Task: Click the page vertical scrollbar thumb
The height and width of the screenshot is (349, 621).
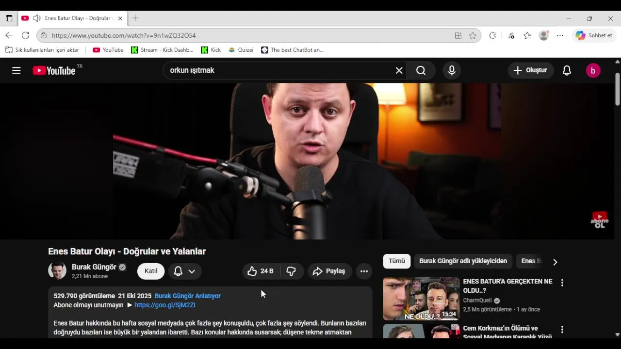Action: pos(618,89)
